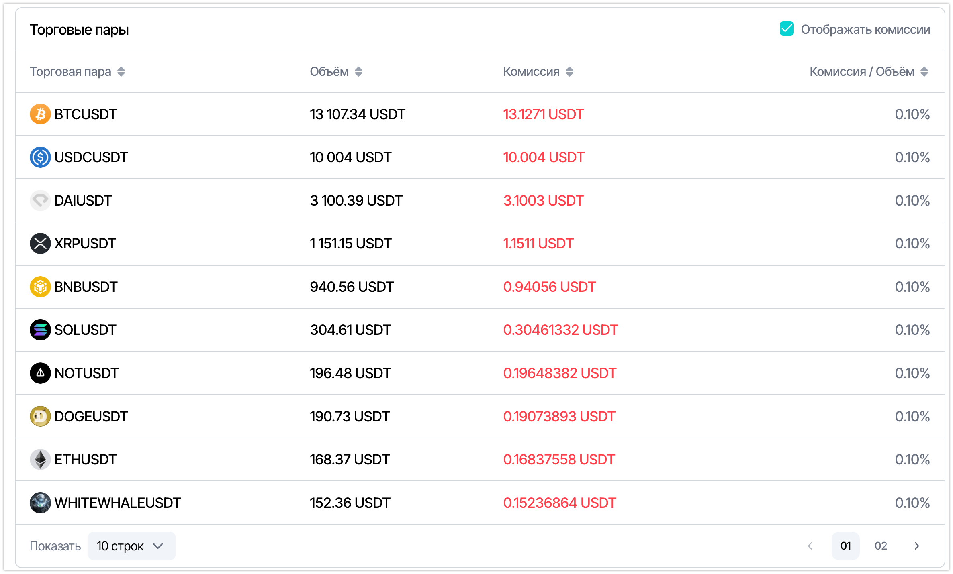Click the Solana icon beside SOLUSDT
Screen dimensions: 953x574
(40, 330)
